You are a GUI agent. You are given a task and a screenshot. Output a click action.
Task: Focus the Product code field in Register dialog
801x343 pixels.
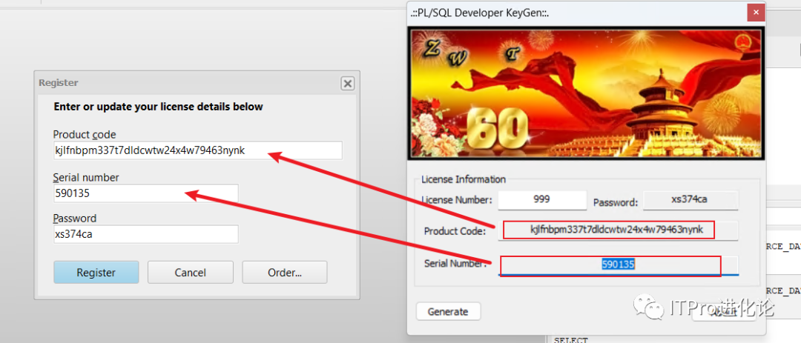pos(198,150)
